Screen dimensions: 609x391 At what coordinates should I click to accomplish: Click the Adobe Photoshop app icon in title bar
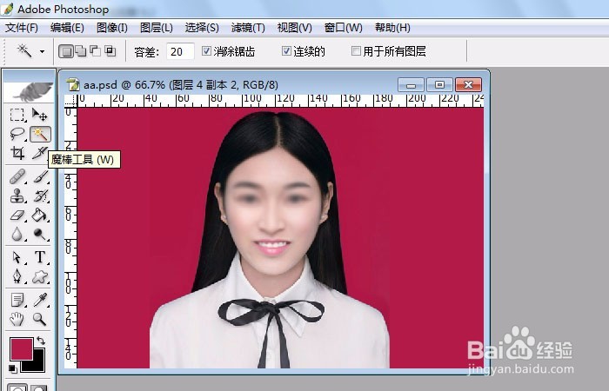click(x=7, y=9)
